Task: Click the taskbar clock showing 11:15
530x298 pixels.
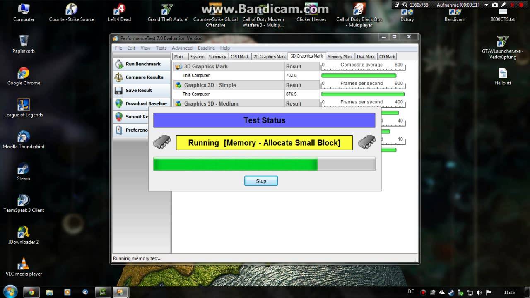Action: [x=509, y=292]
